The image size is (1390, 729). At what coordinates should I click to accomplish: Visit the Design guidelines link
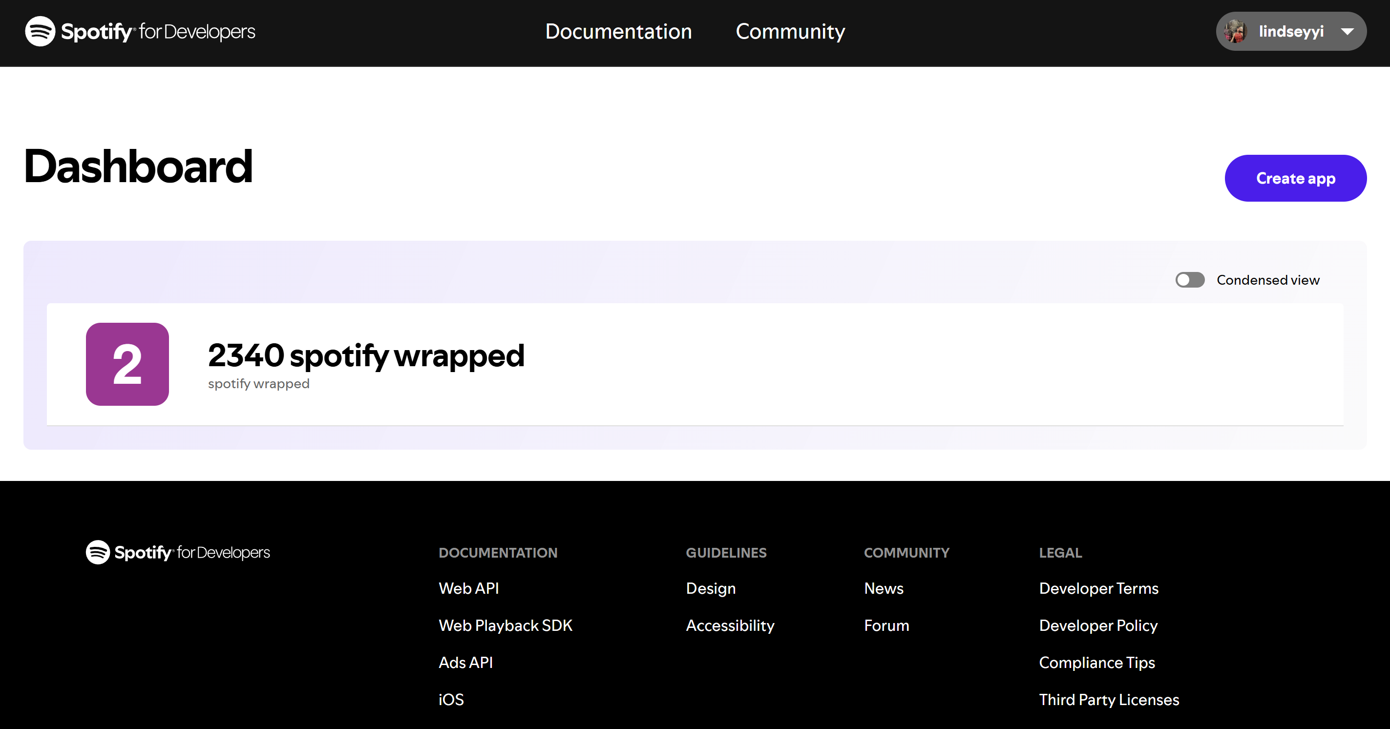click(711, 588)
